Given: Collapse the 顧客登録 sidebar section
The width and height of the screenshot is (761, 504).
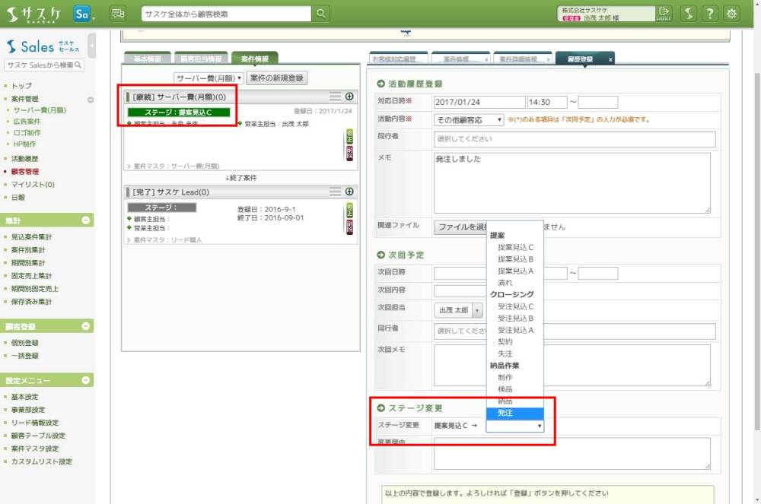Looking at the screenshot, I should tap(86, 326).
